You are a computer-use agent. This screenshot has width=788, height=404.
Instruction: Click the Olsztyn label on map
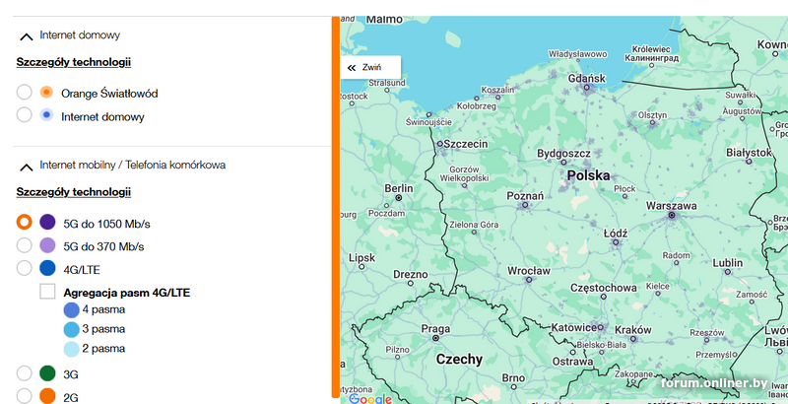point(652,115)
